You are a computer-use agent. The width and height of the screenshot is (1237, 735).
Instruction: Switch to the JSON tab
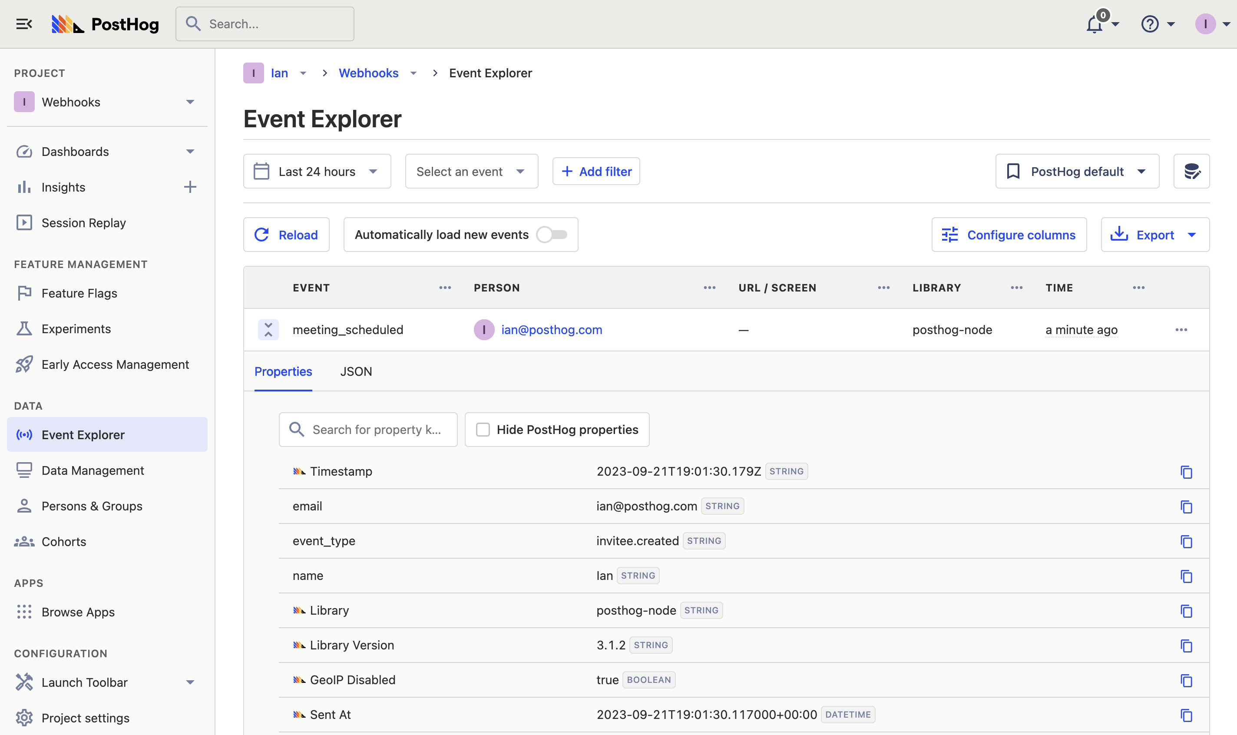[x=356, y=371]
